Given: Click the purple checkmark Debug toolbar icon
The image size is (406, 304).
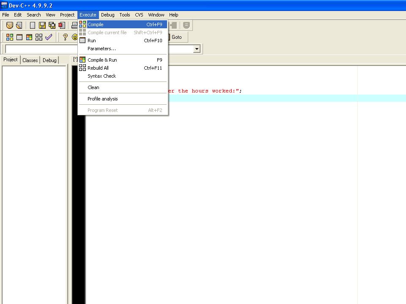Looking at the screenshot, I should click(49, 37).
